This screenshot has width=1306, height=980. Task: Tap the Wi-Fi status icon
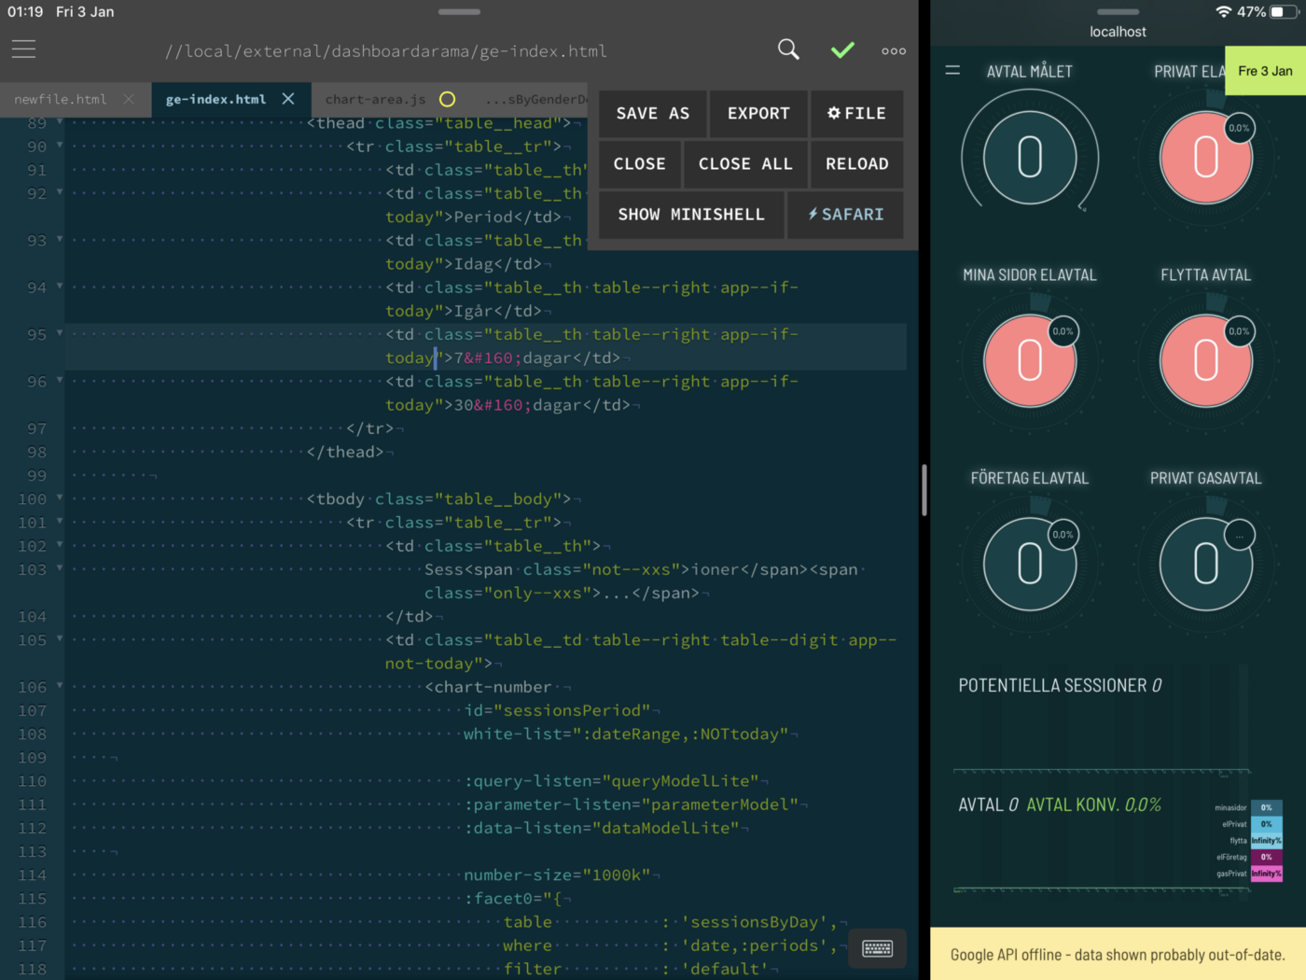pos(1224,11)
